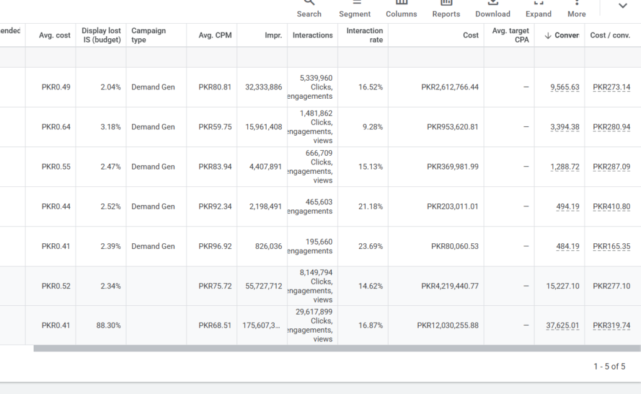Select impressions cell 4,407,891
Image resolution: width=641 pixels, height=394 pixels.
click(x=265, y=166)
